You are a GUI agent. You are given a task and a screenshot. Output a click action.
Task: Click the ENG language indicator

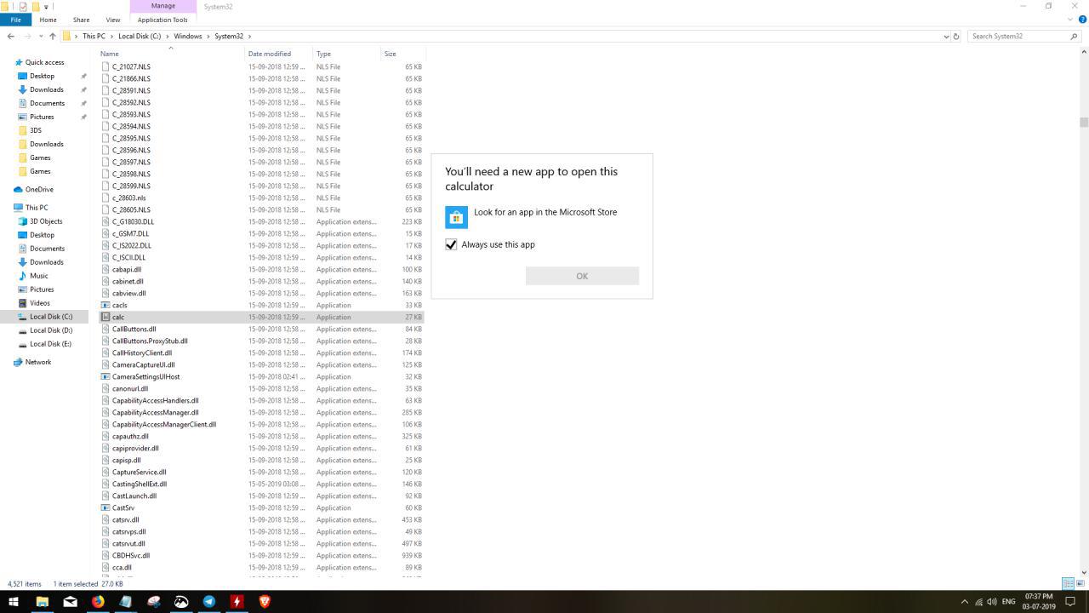click(1009, 602)
